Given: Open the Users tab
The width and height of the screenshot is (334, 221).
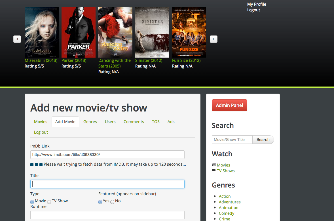Looking at the screenshot, I should [x=110, y=122].
